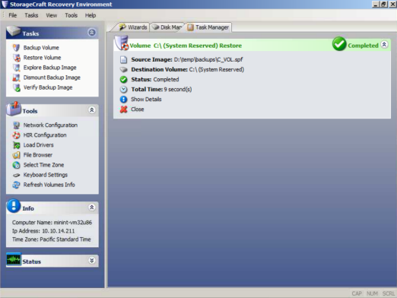Switch to the Disk Map tab
Image resolution: width=397 pixels, height=298 pixels.
(167, 27)
